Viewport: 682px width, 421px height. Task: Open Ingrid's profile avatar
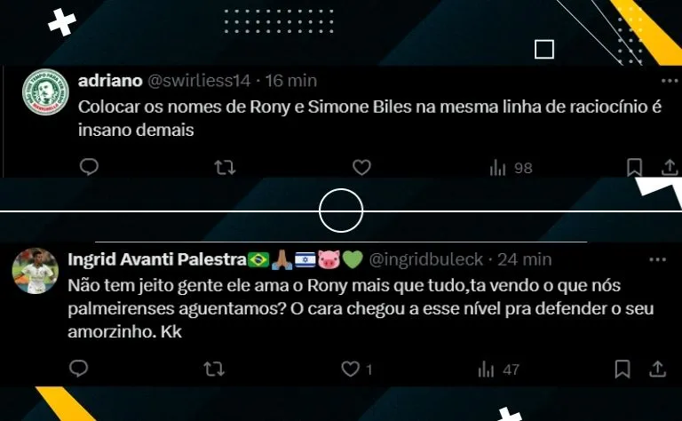point(36,271)
